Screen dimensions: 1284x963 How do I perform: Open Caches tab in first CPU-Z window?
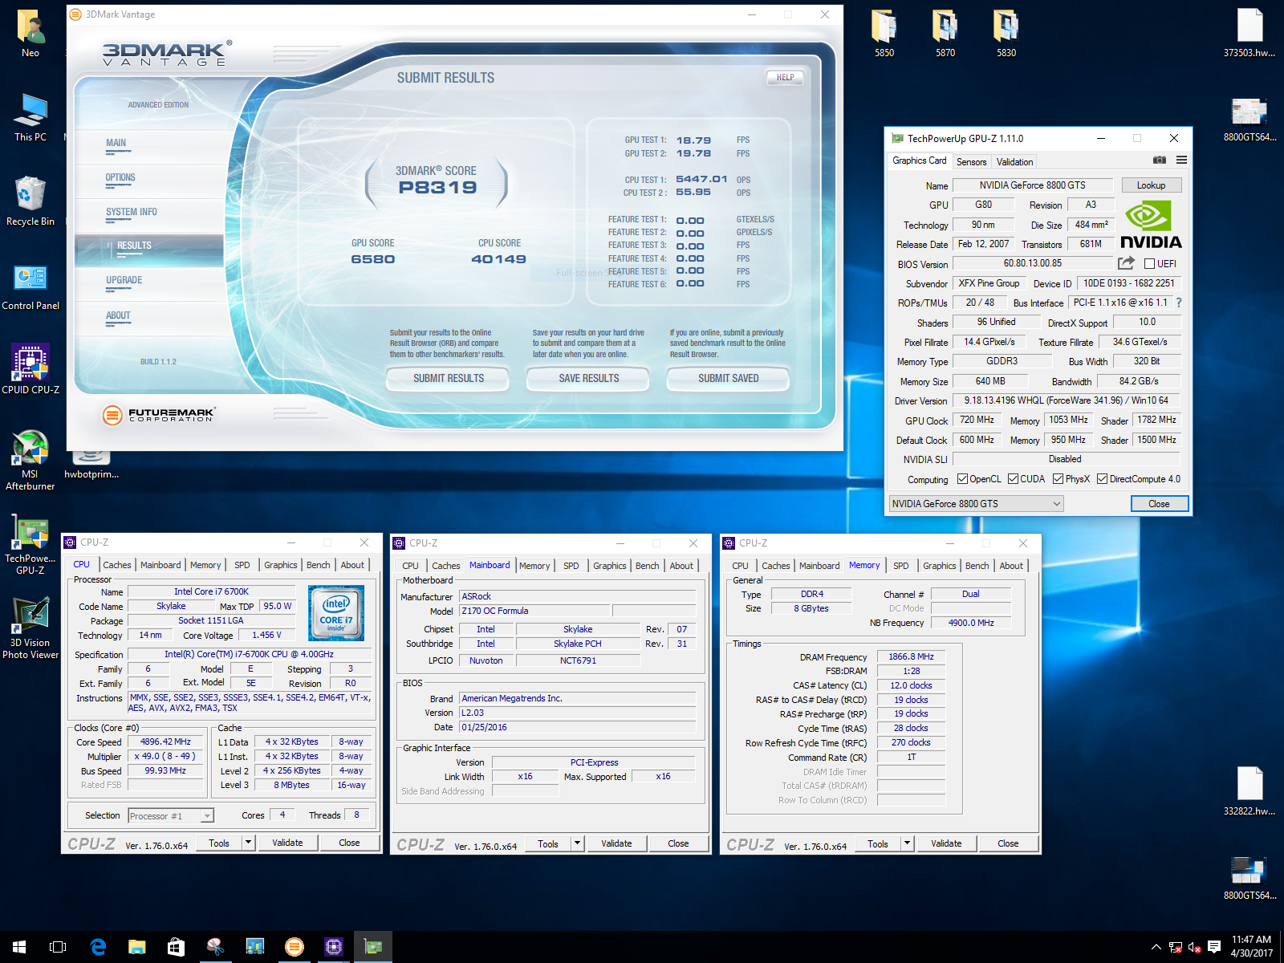click(x=116, y=565)
